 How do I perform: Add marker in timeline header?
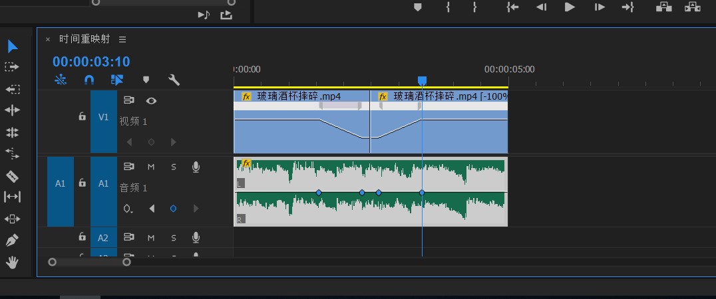point(146,80)
